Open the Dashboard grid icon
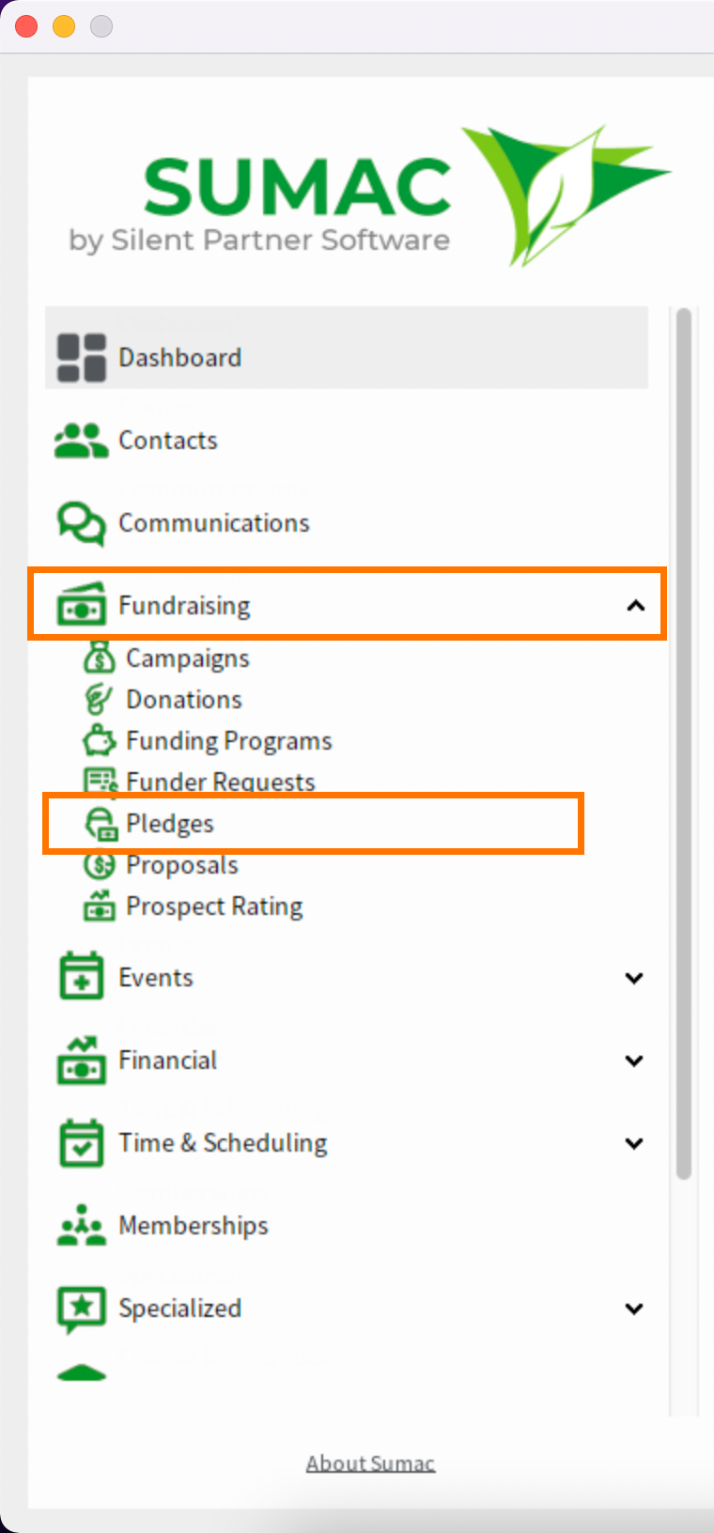Viewport: 714px width, 1533px height. coord(82,358)
